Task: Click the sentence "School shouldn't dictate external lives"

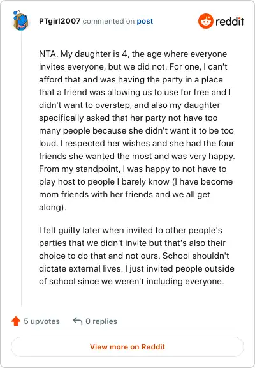Action: click(x=134, y=262)
